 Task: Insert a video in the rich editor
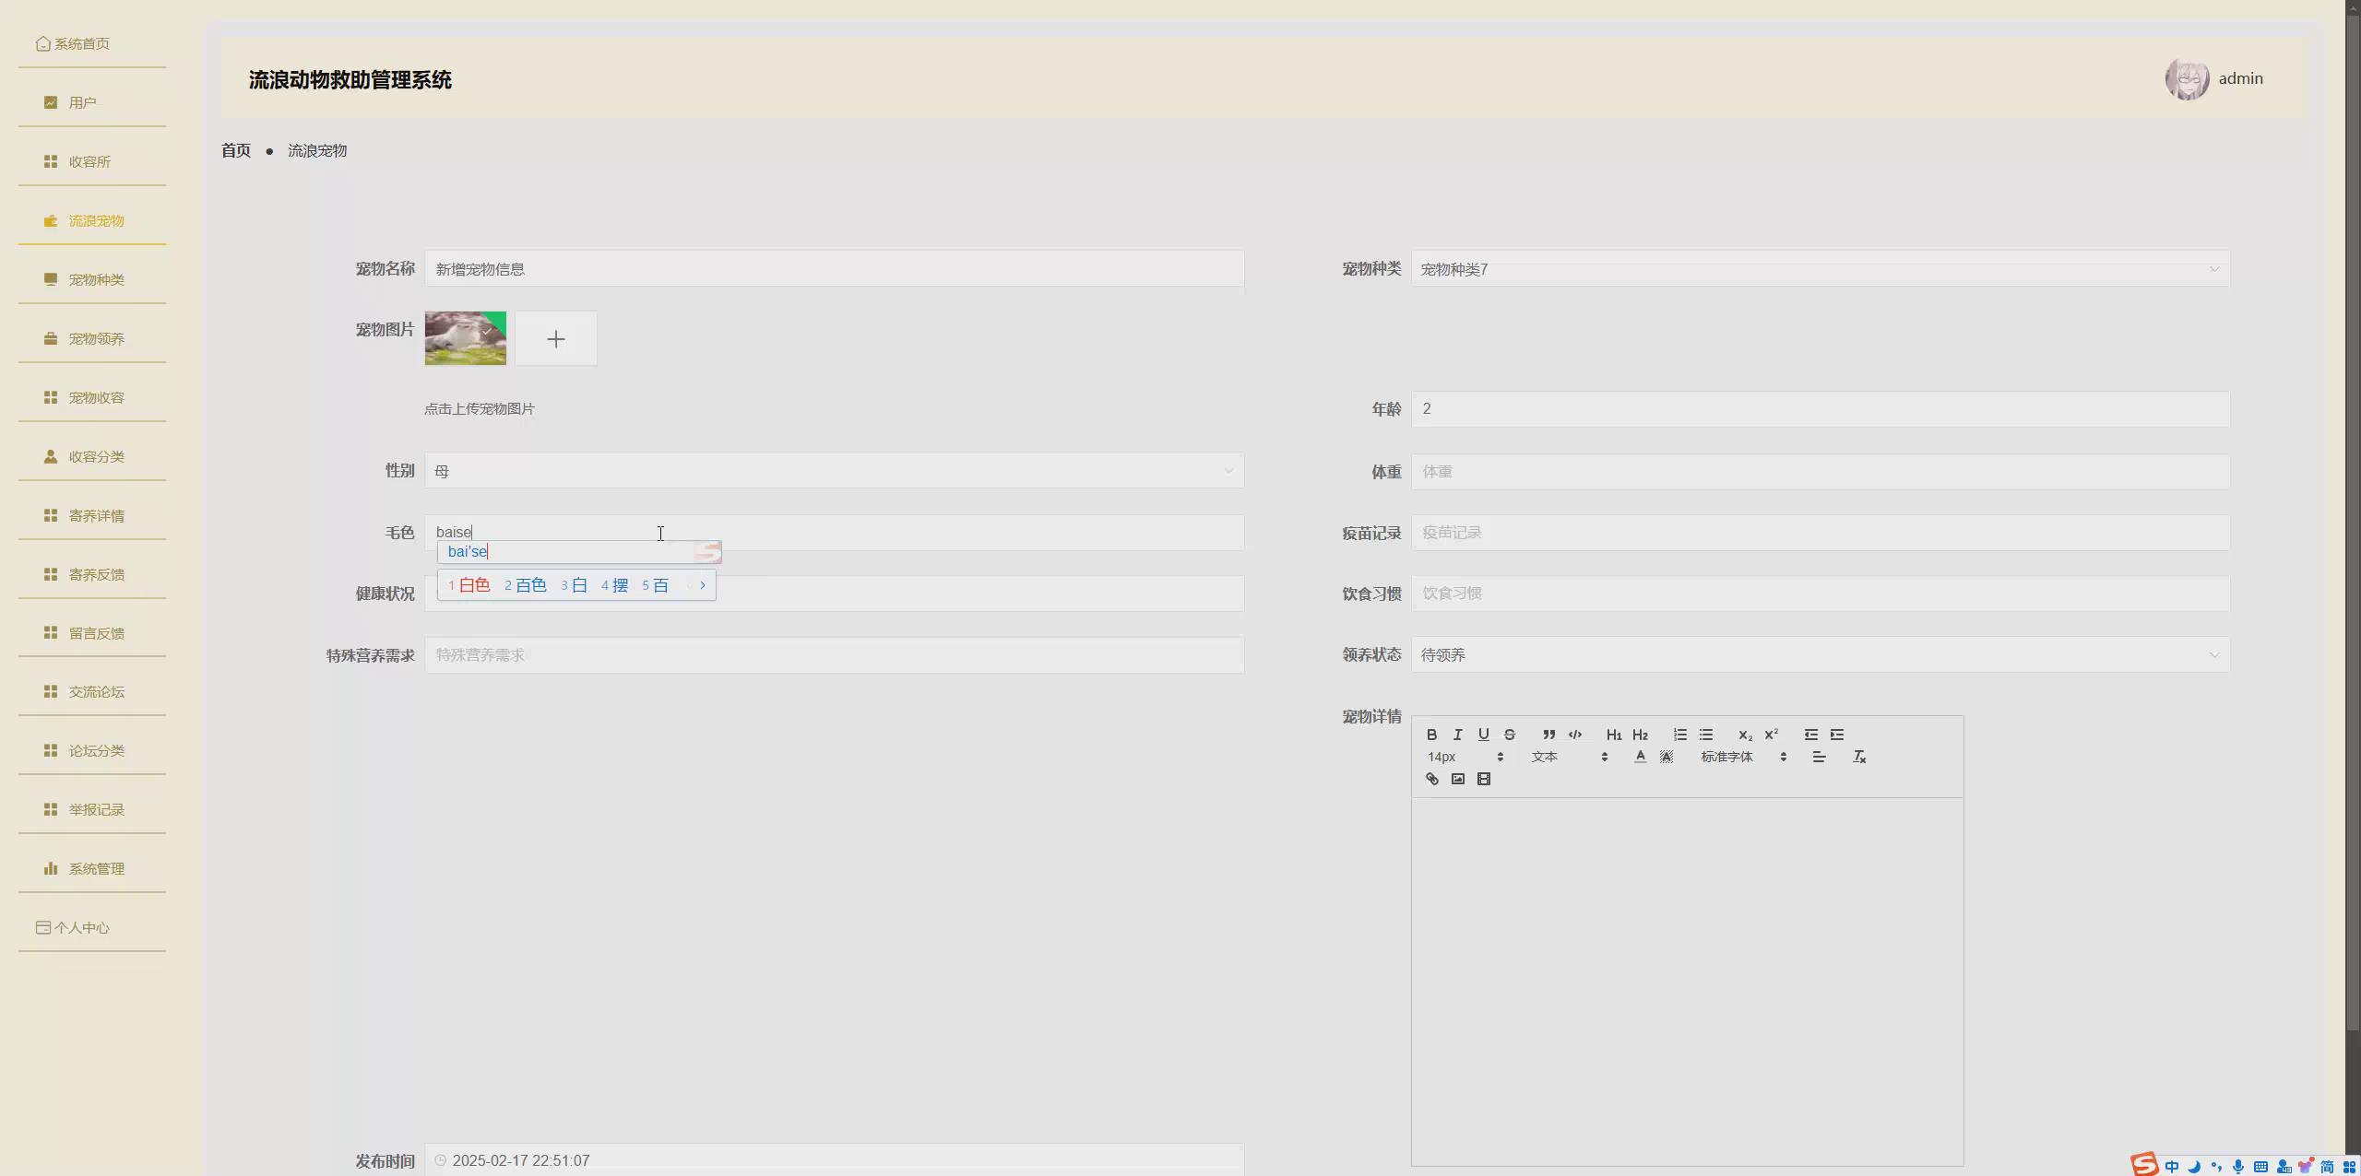coord(1483,779)
